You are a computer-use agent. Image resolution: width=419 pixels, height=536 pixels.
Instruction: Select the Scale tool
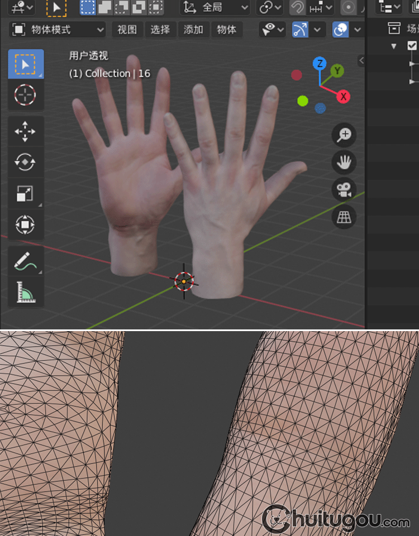pos(25,194)
